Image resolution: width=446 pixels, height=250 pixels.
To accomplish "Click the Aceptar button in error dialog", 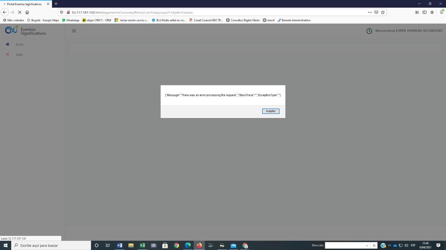I will [271, 111].
